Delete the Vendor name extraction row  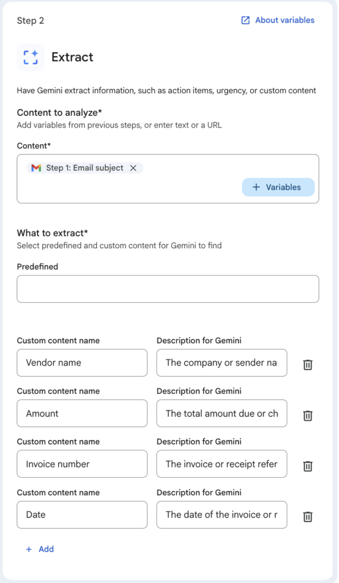tap(308, 364)
